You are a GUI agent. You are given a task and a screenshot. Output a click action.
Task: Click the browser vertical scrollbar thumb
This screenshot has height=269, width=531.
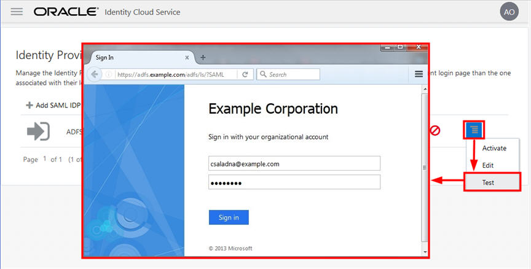click(x=425, y=168)
